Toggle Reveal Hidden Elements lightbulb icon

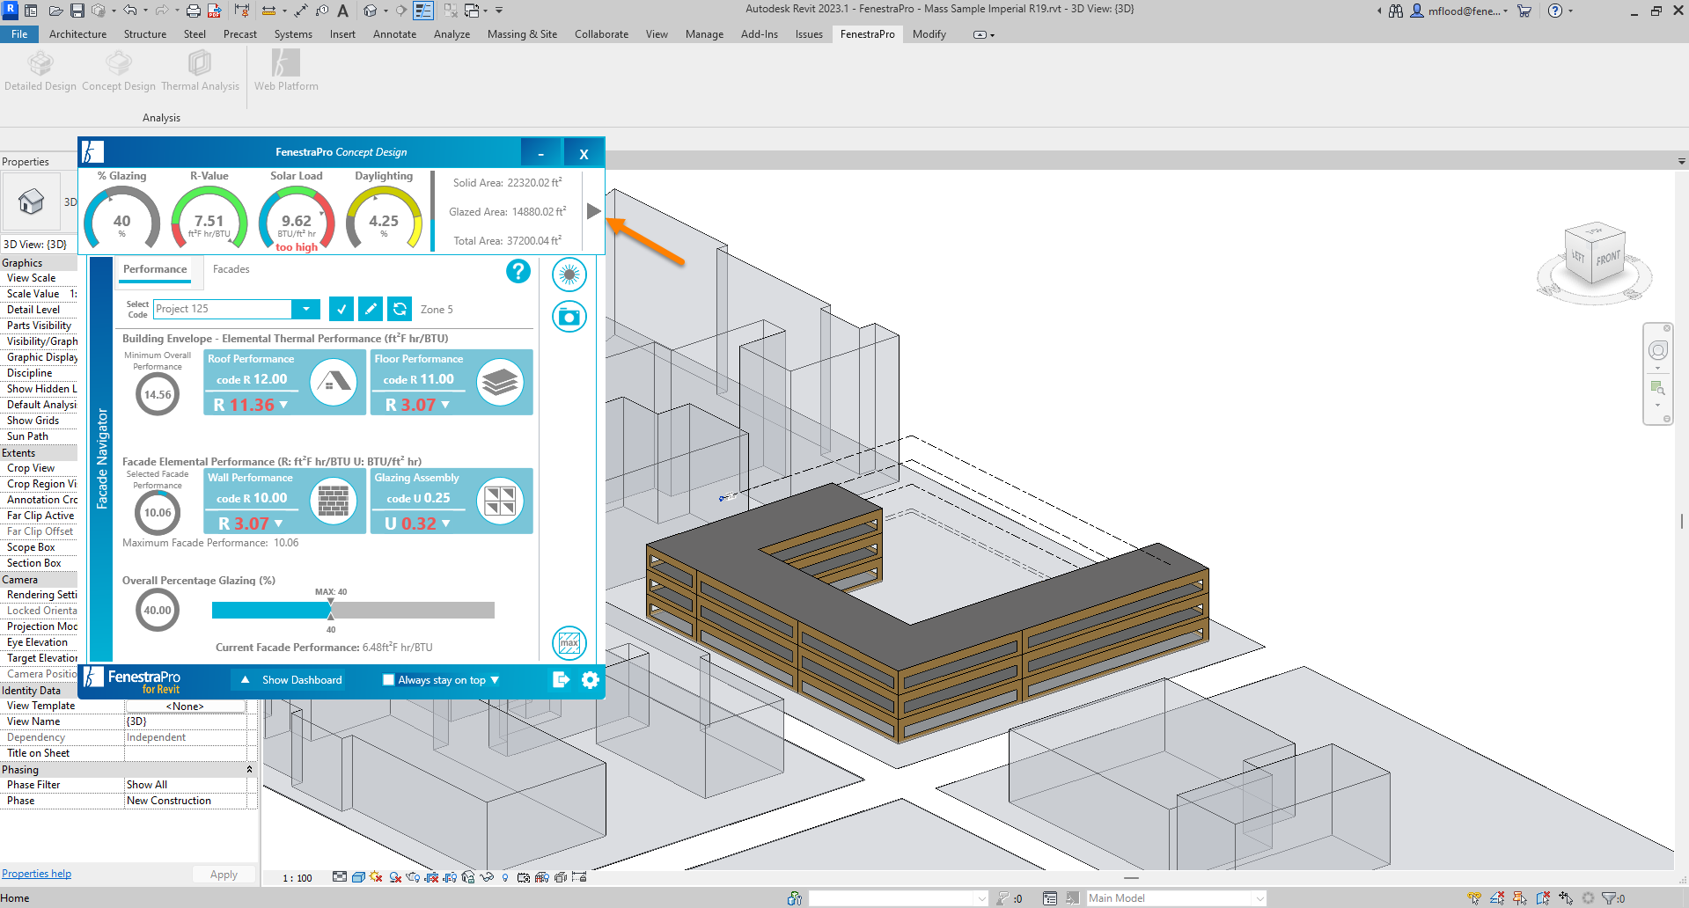[505, 877]
